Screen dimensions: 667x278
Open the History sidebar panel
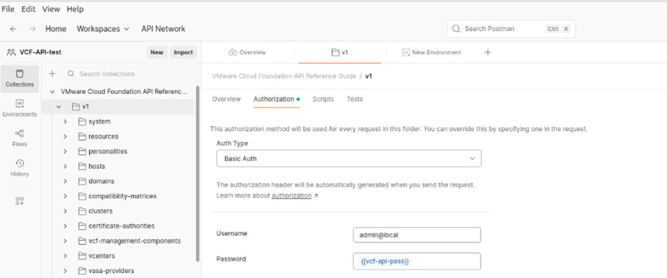[x=19, y=168]
